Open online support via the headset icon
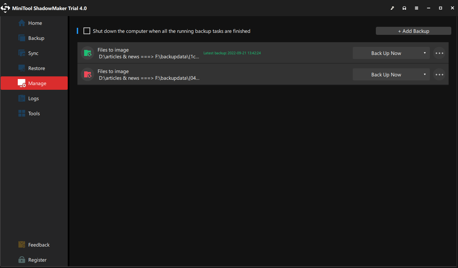This screenshot has width=458, height=268. pos(404,8)
